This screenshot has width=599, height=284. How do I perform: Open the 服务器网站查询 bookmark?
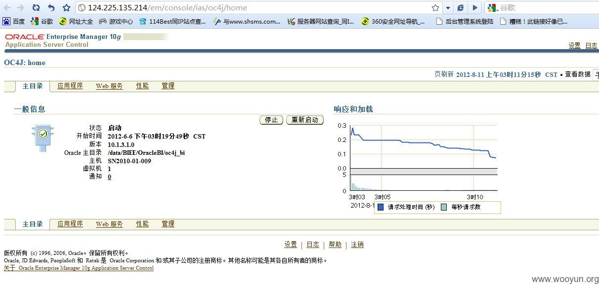320,21
